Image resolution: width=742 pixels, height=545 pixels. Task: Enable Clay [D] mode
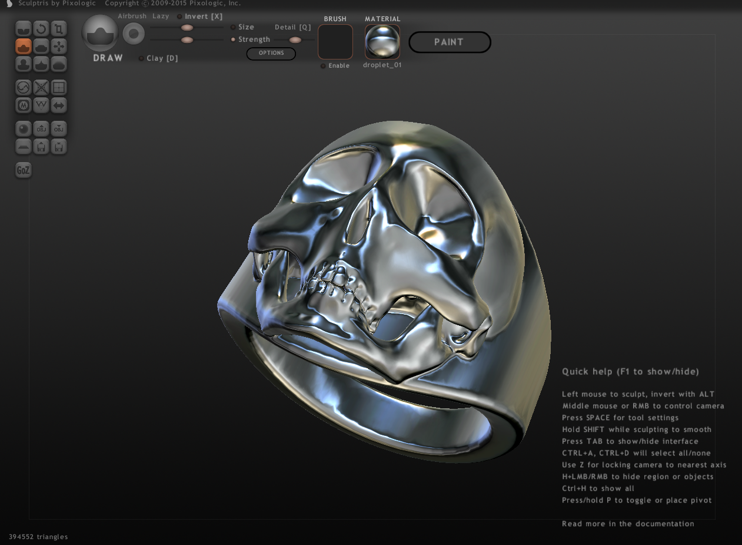141,58
